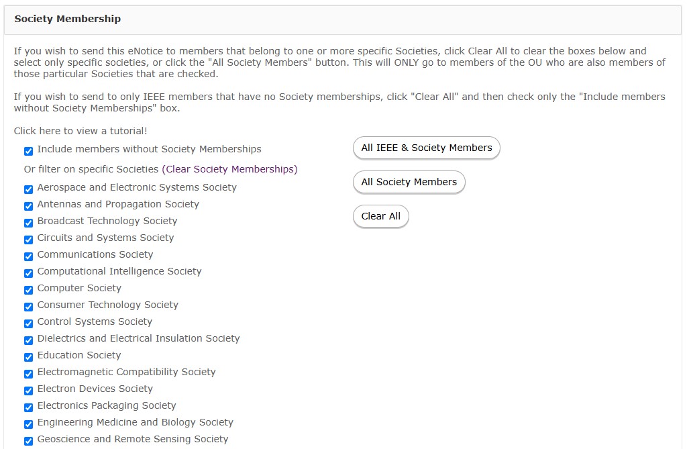Image resolution: width=689 pixels, height=449 pixels.
Task: Deselect Communications Society checkbox
Action: point(29,256)
